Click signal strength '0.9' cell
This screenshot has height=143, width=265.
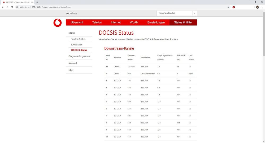click(x=159, y=88)
